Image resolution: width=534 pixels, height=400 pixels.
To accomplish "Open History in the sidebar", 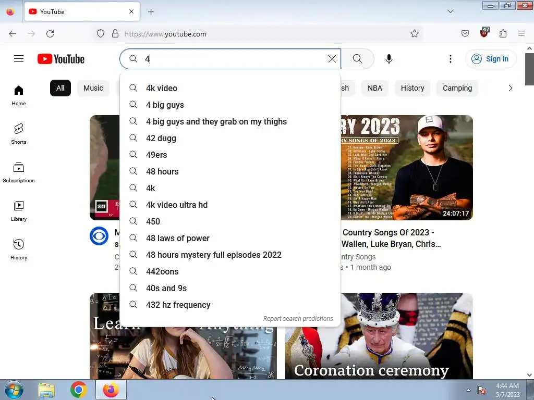I will 19,249.
